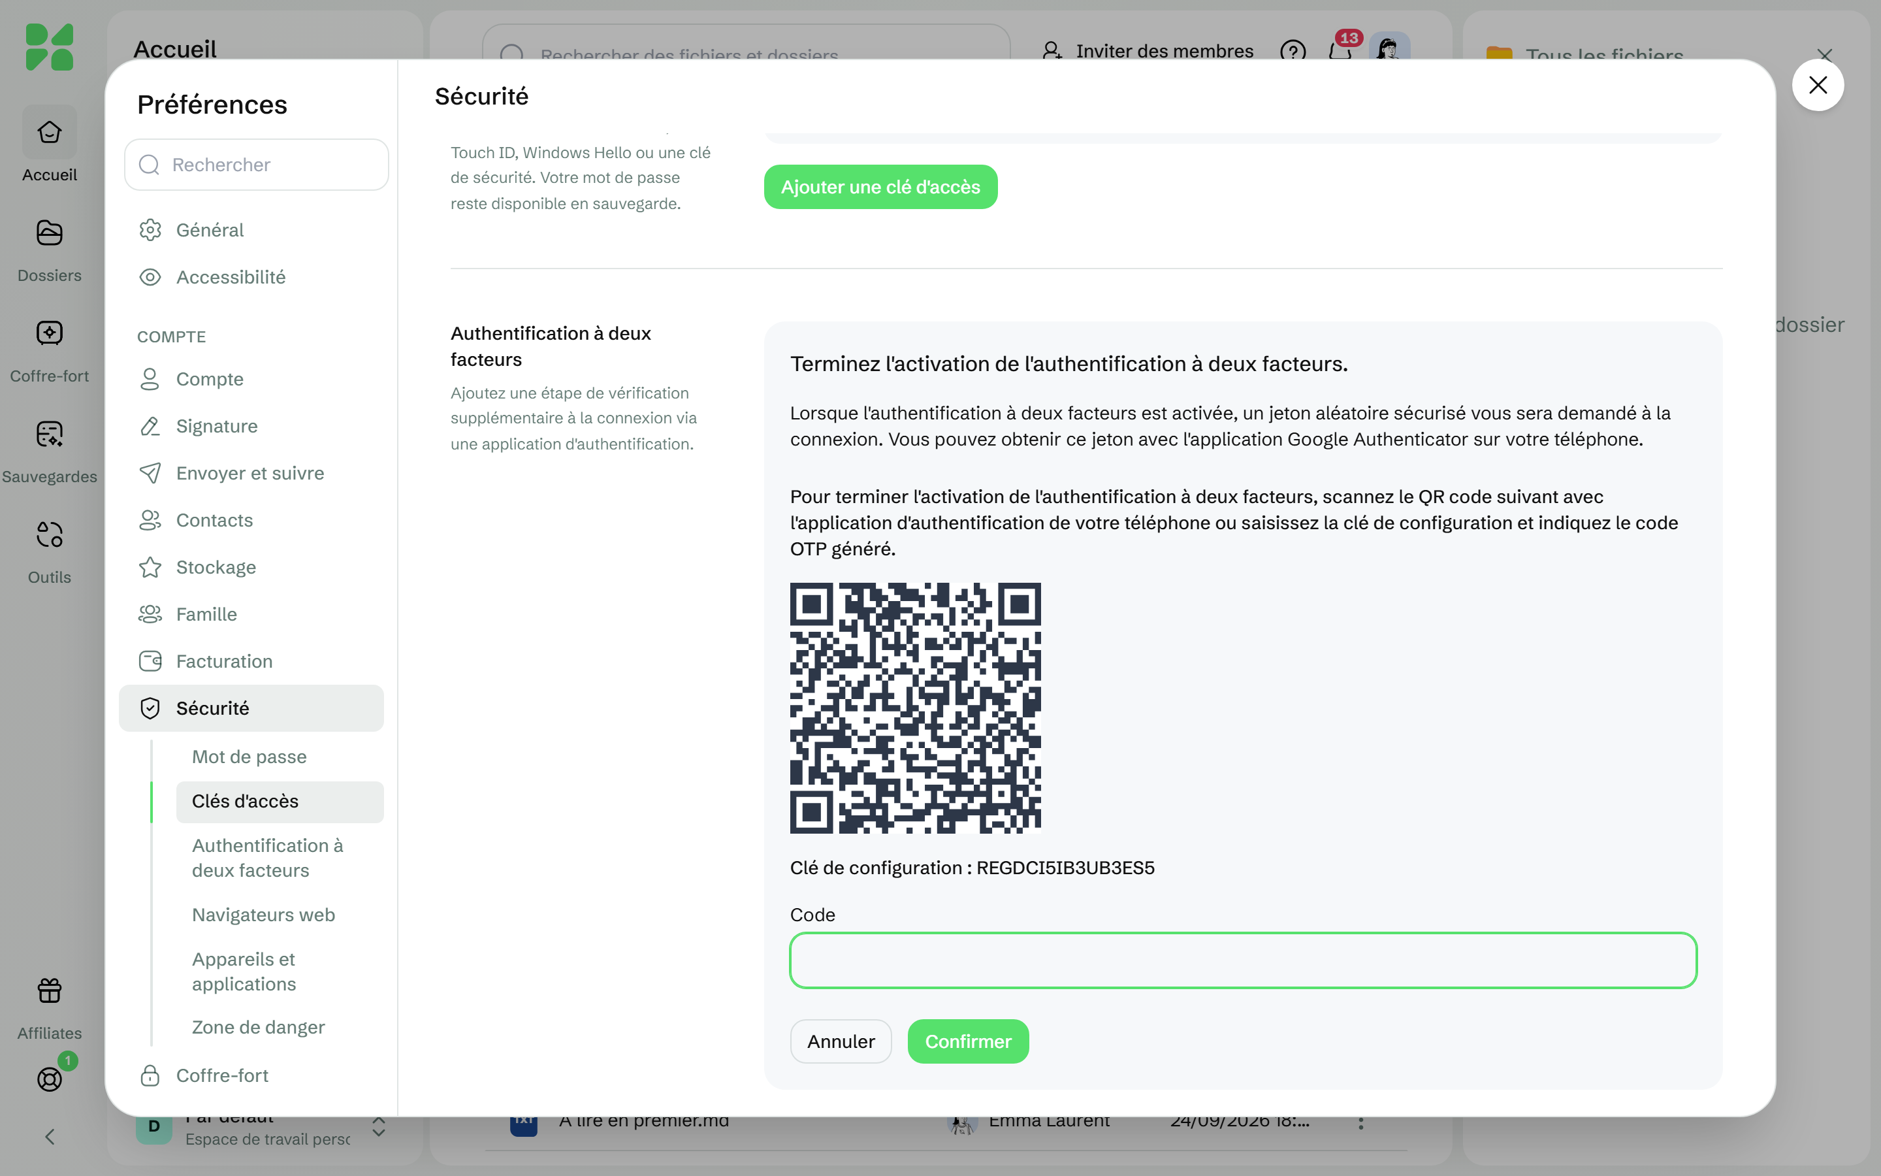Collapse the left sidebar with the arrow
The image size is (1881, 1176).
50,1137
